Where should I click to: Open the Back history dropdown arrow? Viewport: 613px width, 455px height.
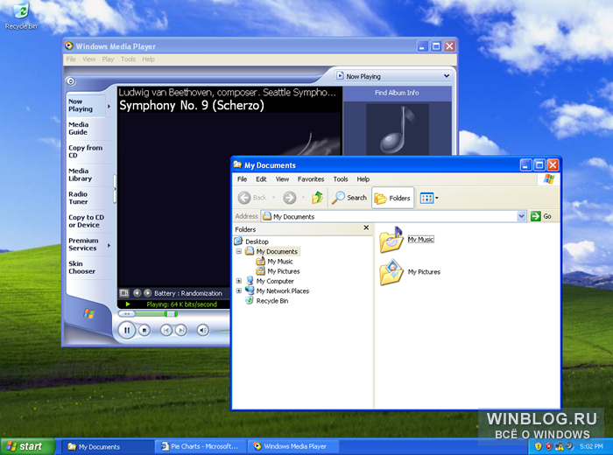(273, 198)
